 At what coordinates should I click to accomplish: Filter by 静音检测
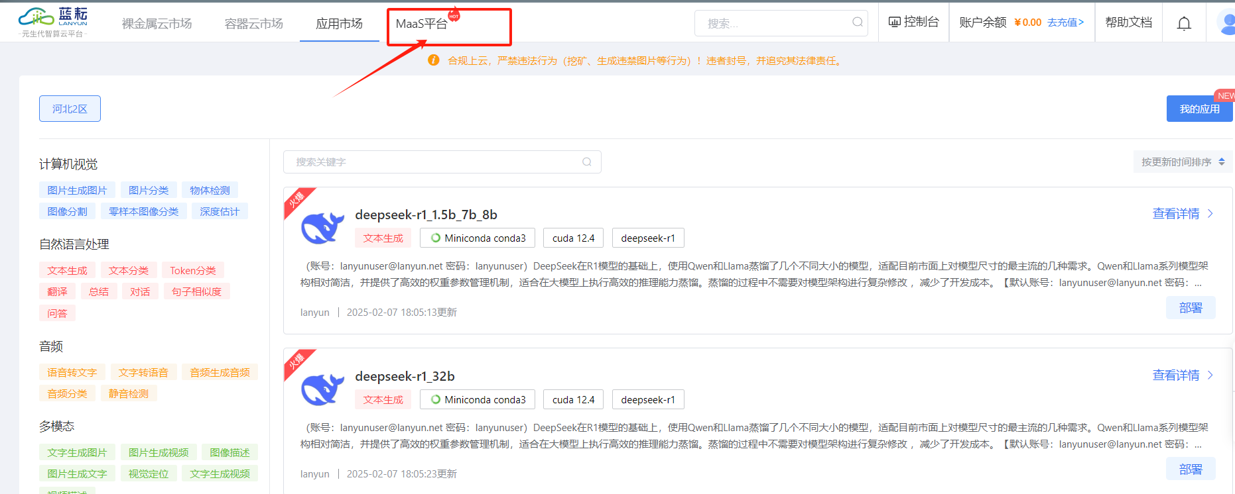pos(129,393)
